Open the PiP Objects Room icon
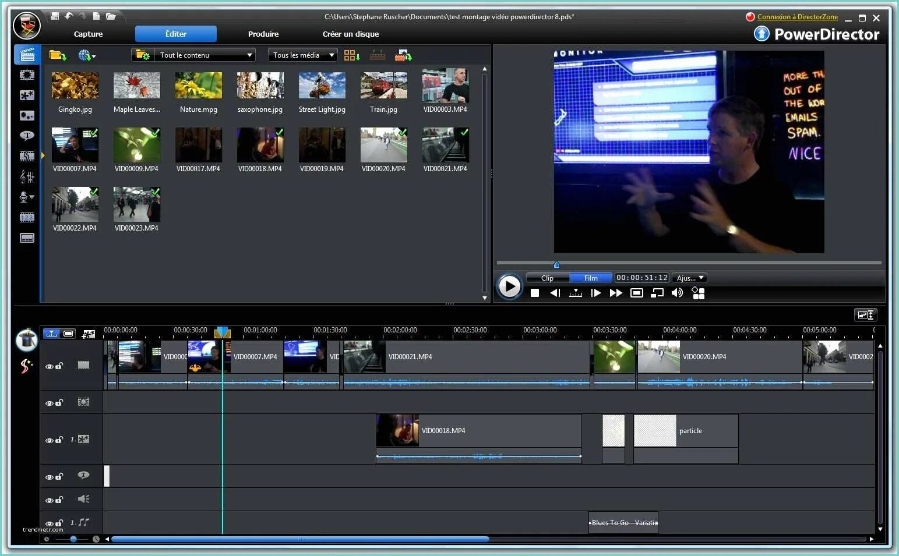Image resolution: width=899 pixels, height=556 pixels. tap(27, 95)
